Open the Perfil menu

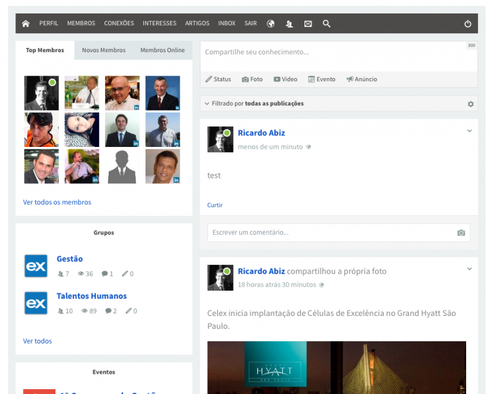click(49, 23)
